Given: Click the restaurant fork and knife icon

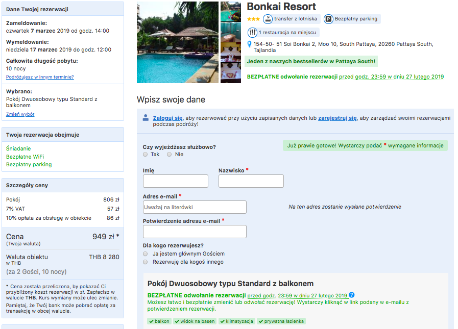Looking at the screenshot, I should [252, 33].
